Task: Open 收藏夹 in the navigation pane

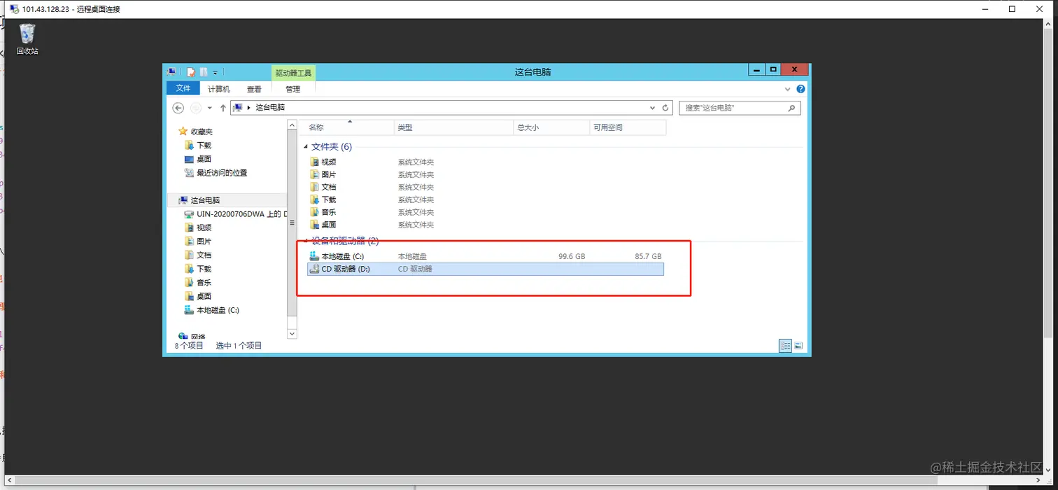Action: pos(202,132)
